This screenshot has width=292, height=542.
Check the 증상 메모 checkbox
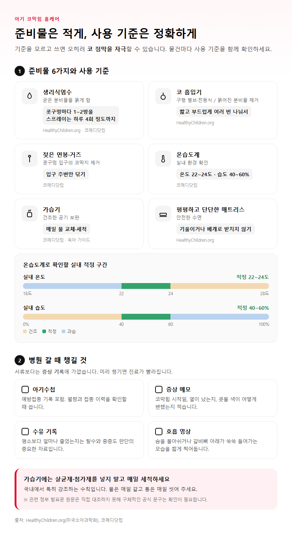coord(159,389)
